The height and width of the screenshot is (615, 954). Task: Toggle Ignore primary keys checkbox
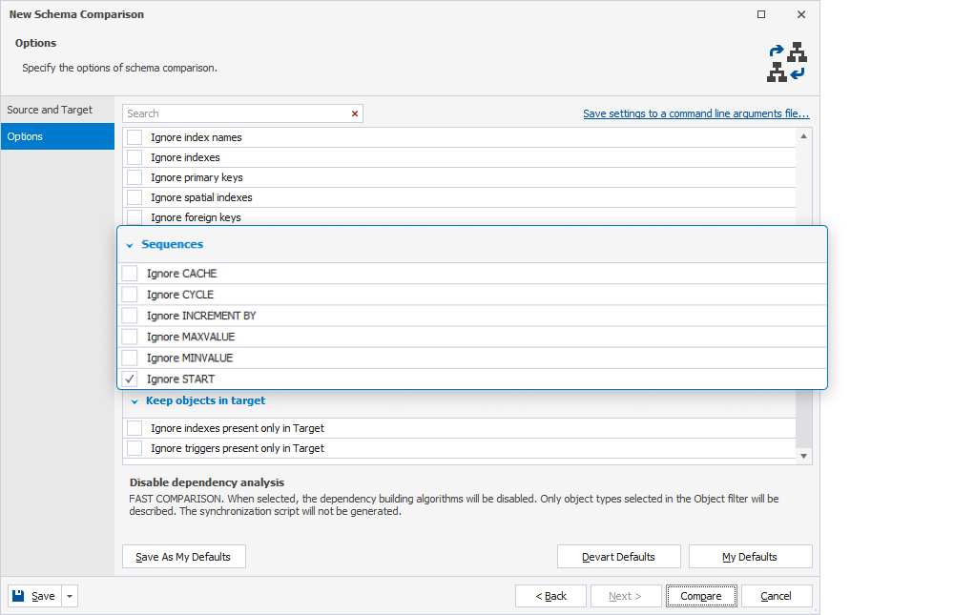(135, 177)
